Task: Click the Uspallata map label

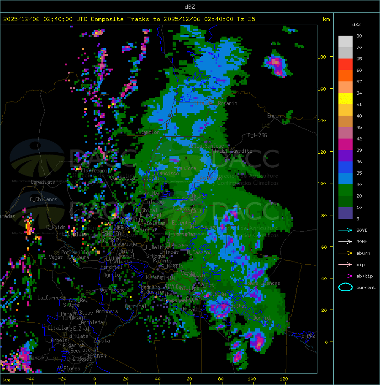Action: [43, 182]
